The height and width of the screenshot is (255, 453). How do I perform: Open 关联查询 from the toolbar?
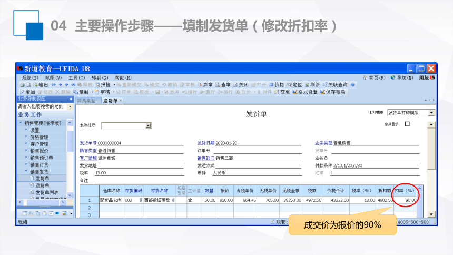[335, 85]
